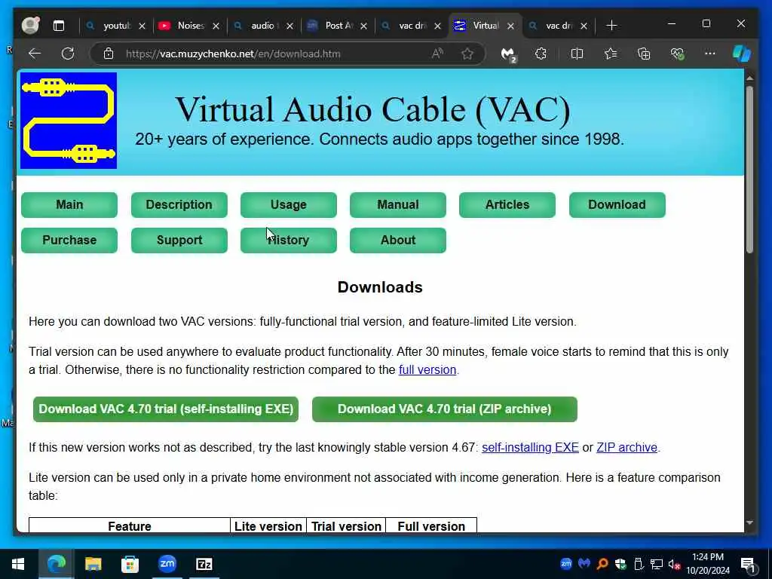
Task: Click the muted volume icon in system tray
Action: click(674, 564)
